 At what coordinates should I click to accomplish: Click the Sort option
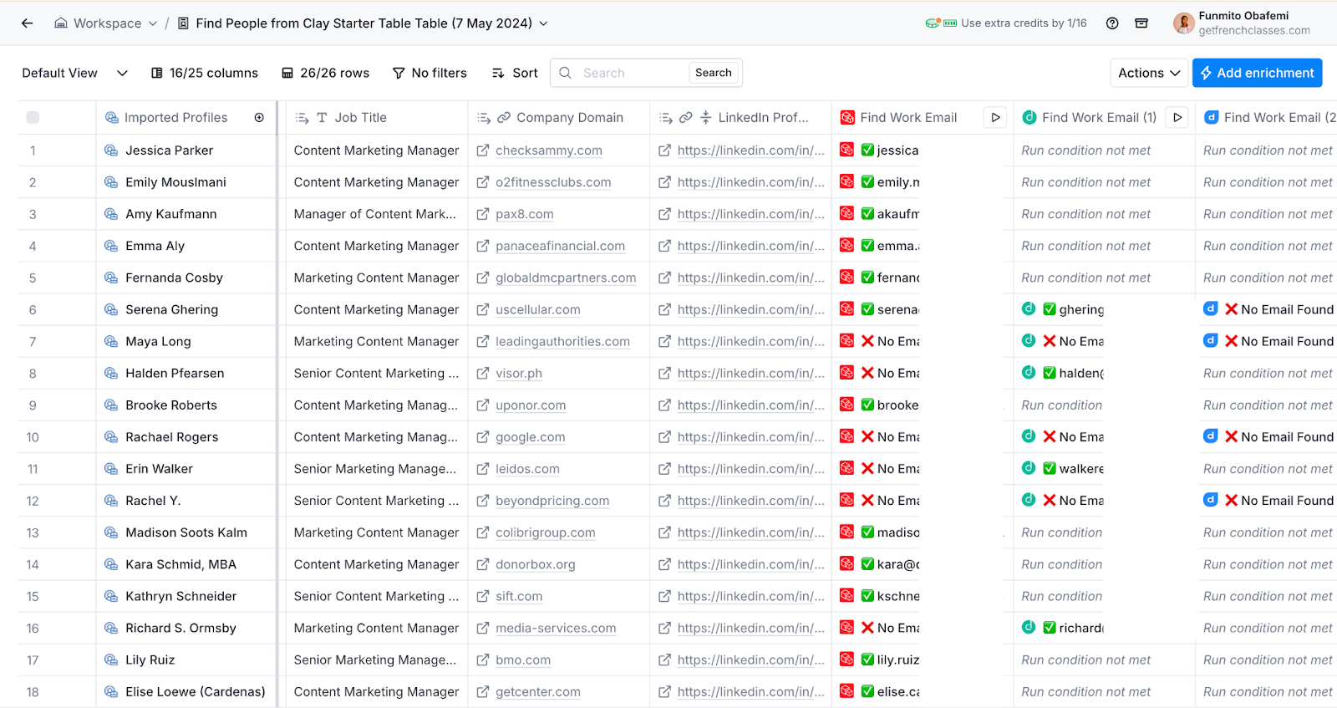tap(515, 74)
